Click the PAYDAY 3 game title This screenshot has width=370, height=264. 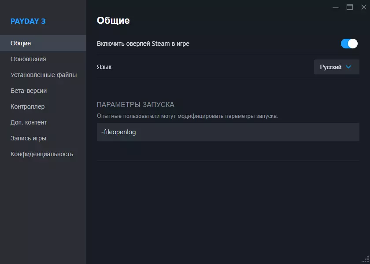[x=28, y=21]
